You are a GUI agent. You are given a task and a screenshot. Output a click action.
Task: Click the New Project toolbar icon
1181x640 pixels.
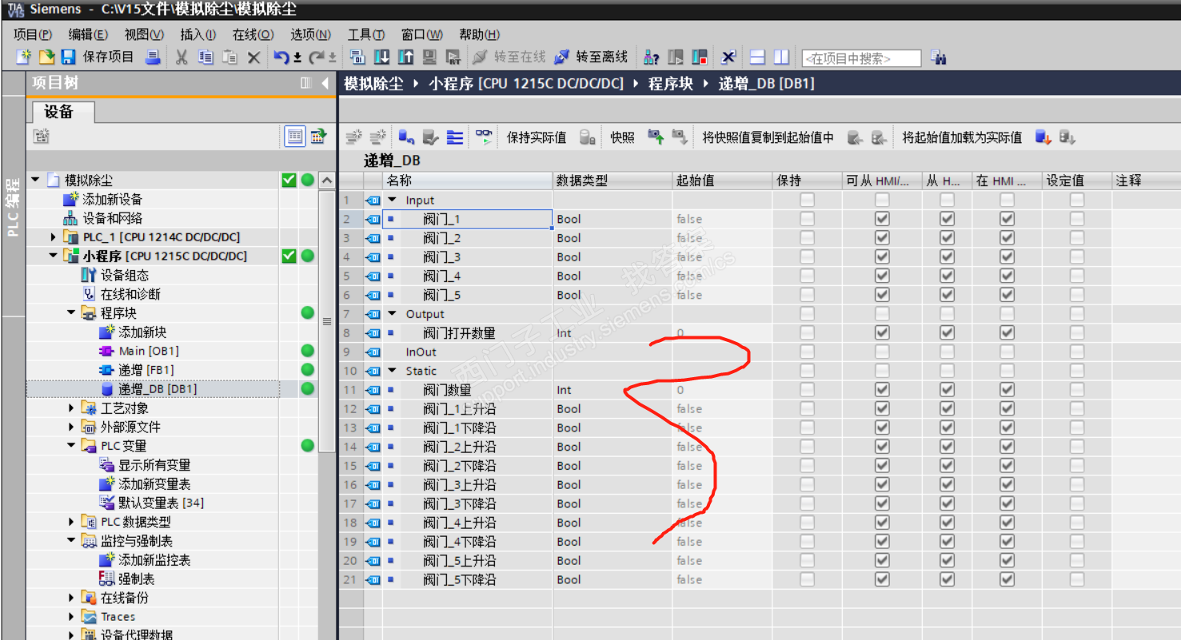coord(25,57)
